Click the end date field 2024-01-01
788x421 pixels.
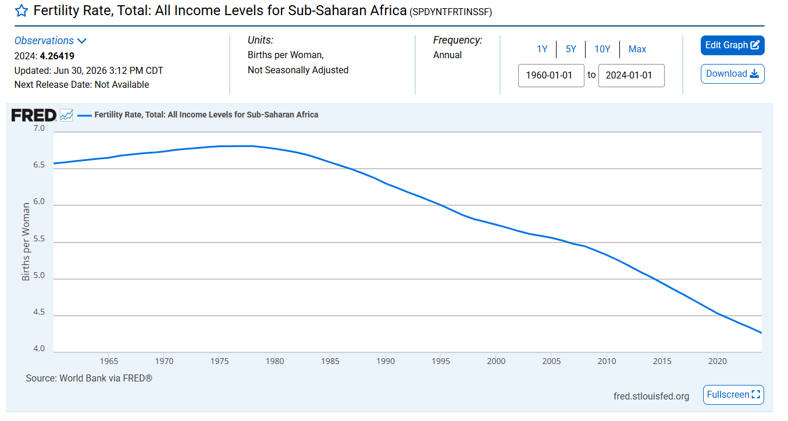pyautogui.click(x=632, y=76)
